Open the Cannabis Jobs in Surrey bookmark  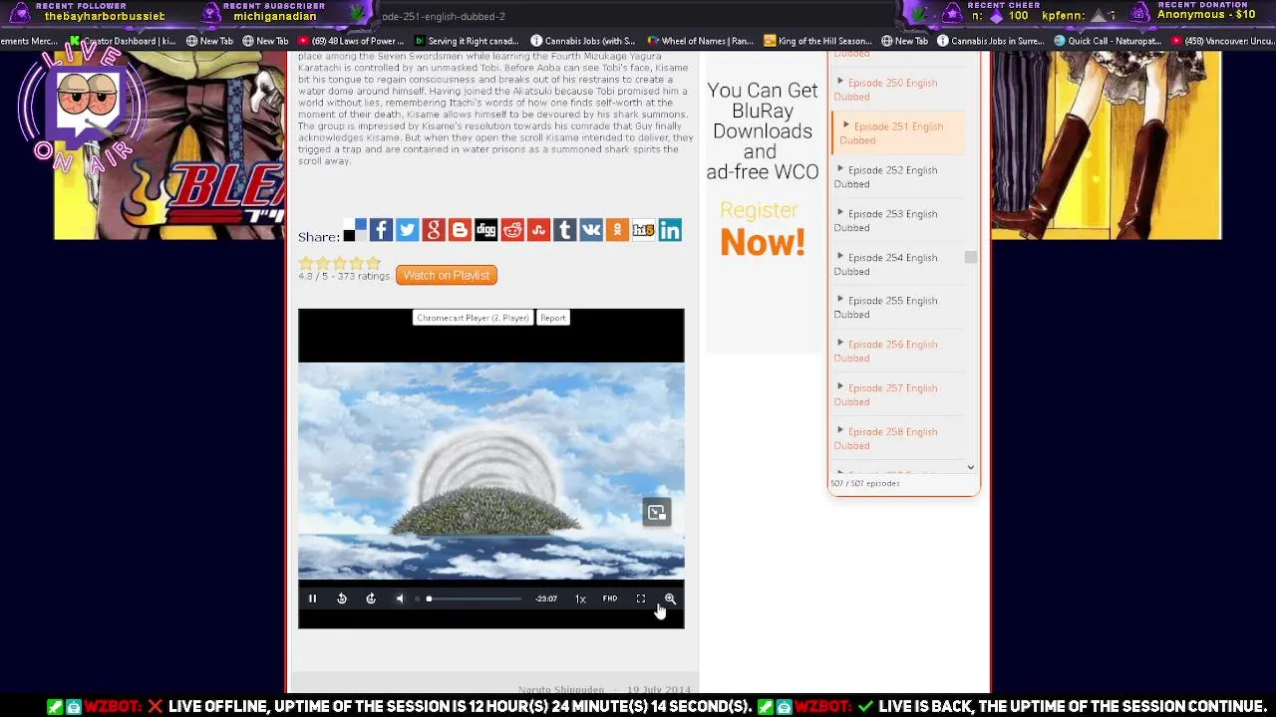990,41
